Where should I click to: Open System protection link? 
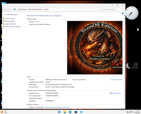pos(10,24)
